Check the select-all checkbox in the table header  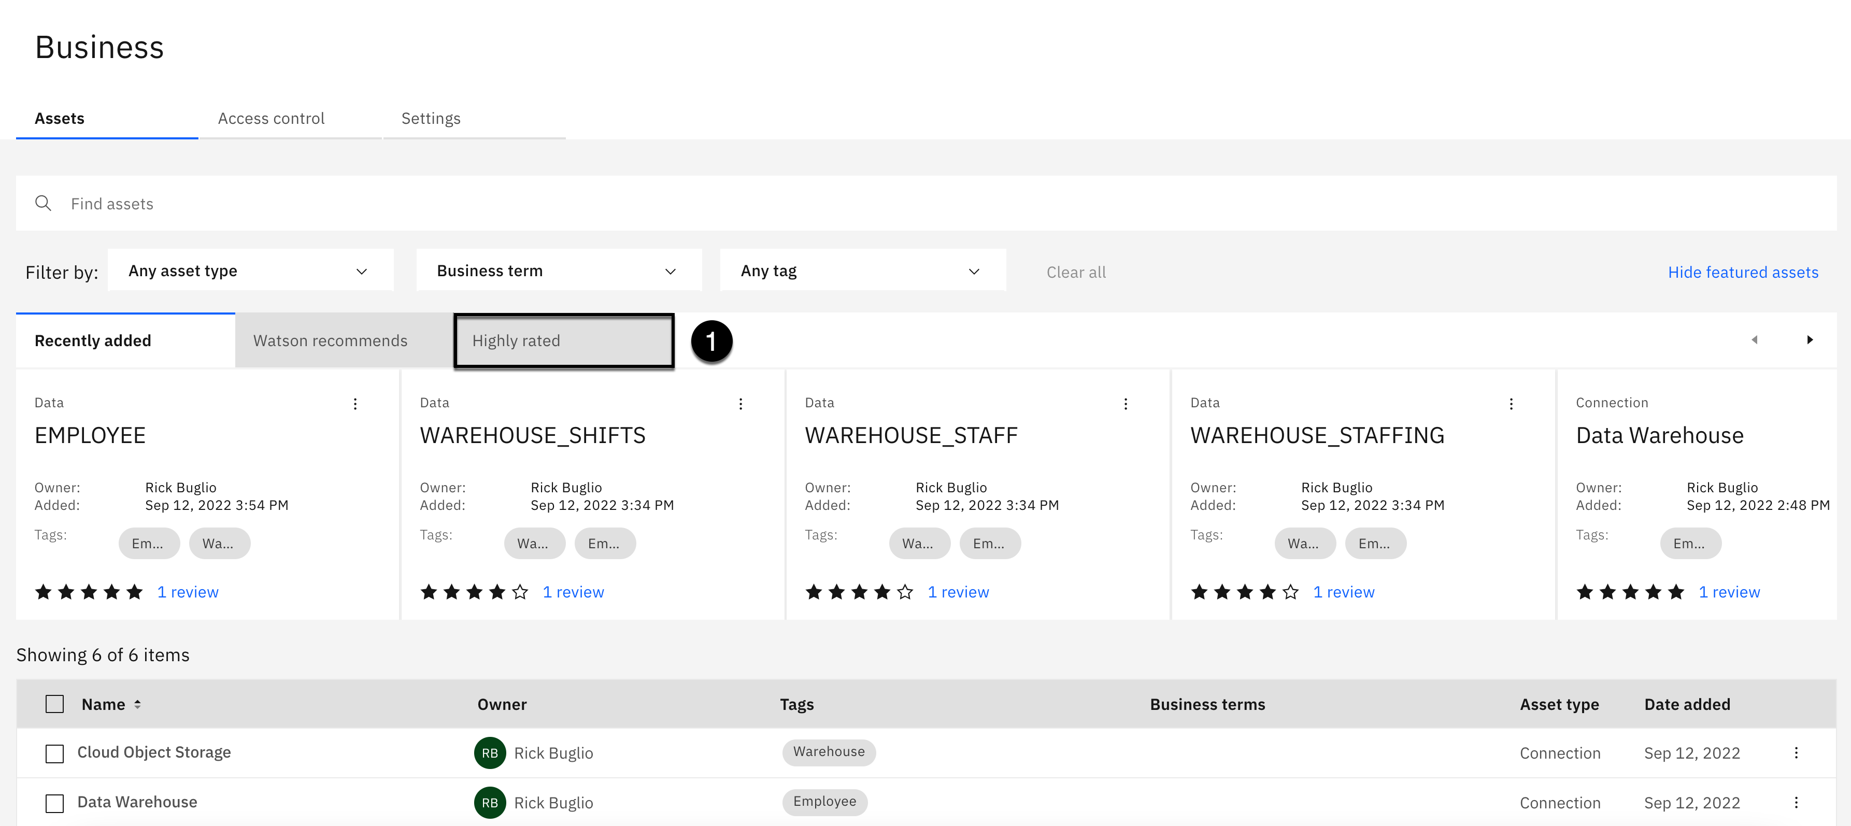[54, 704]
